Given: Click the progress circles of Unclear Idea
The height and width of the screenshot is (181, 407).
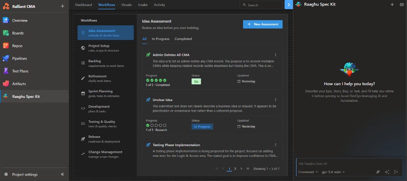Looking at the screenshot, I should (x=156, y=126).
